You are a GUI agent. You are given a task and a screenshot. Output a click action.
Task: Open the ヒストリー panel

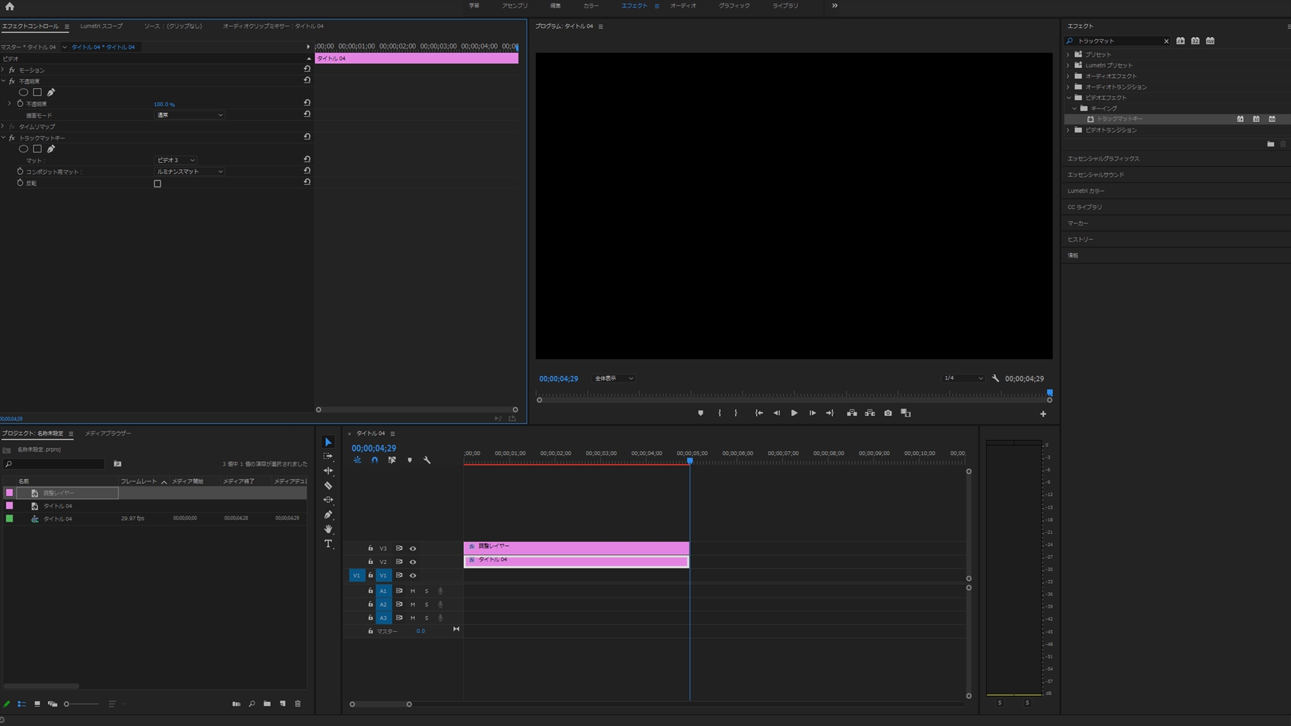1081,239
